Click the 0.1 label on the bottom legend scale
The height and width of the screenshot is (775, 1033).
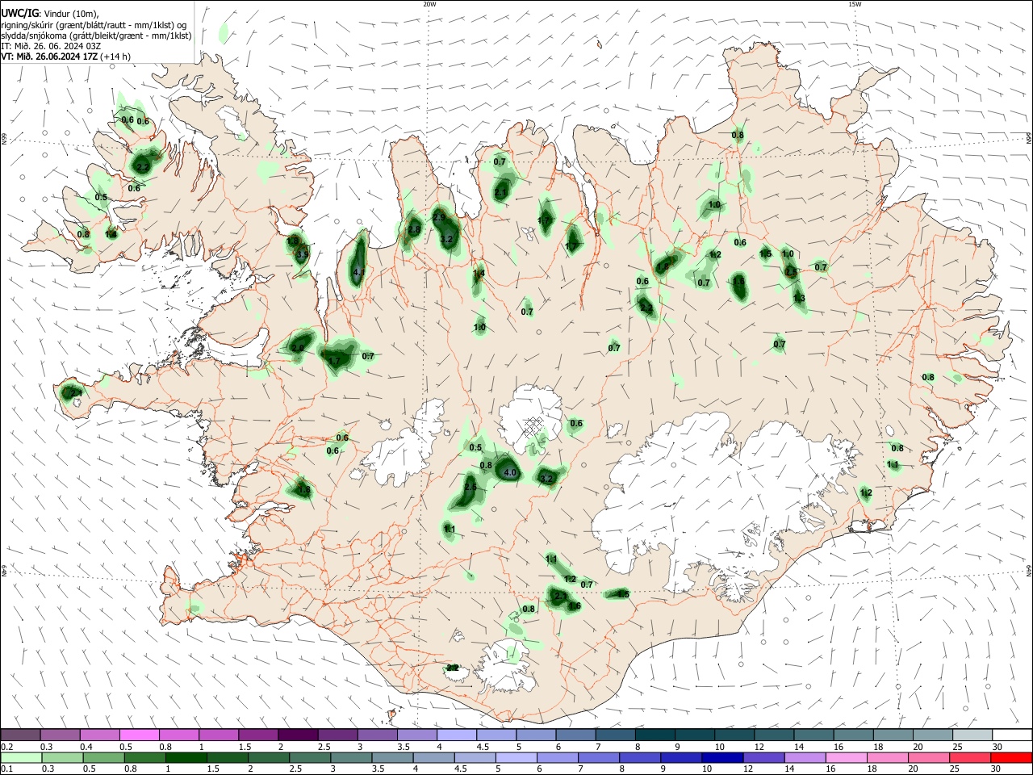[x=7, y=769]
